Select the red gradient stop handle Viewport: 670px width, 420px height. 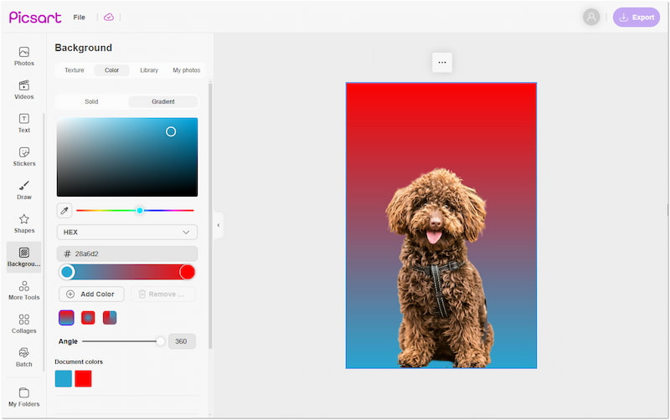(x=187, y=272)
